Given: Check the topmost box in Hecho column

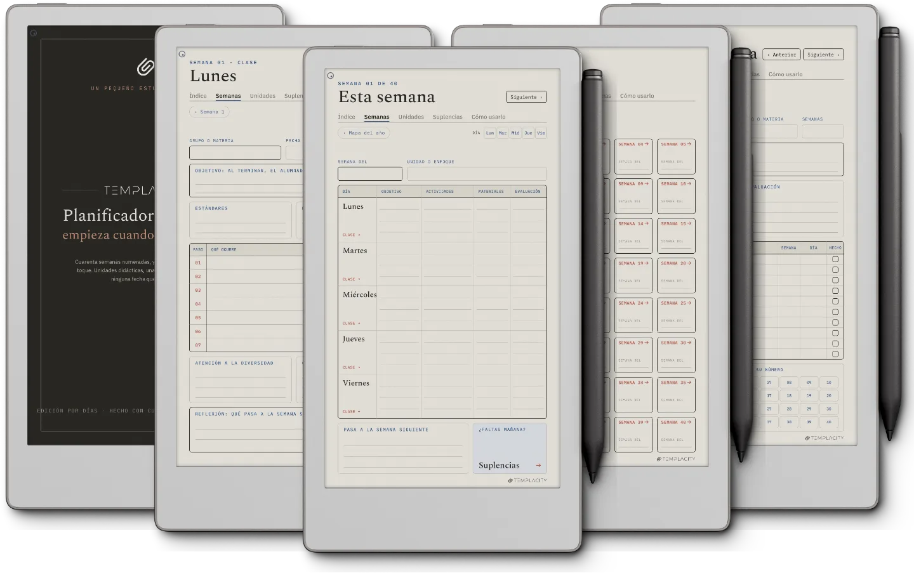Looking at the screenshot, I should tap(835, 259).
